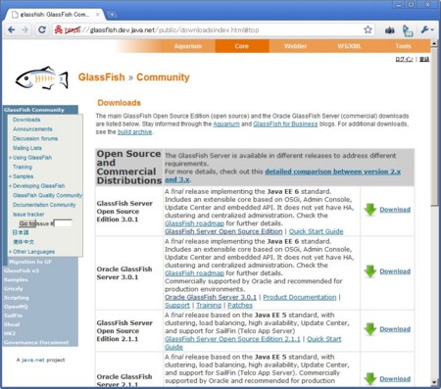
Task: Click the browser back arrow
Action: (x=12, y=29)
